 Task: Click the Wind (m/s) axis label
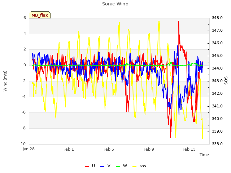click(5, 81)
